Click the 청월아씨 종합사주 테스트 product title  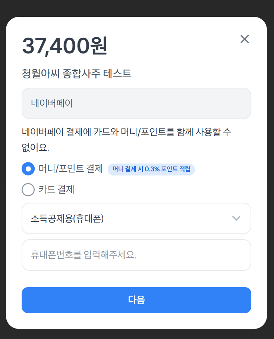coord(76,74)
